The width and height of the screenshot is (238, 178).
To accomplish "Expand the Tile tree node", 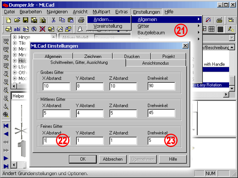I will click(14, 43).
